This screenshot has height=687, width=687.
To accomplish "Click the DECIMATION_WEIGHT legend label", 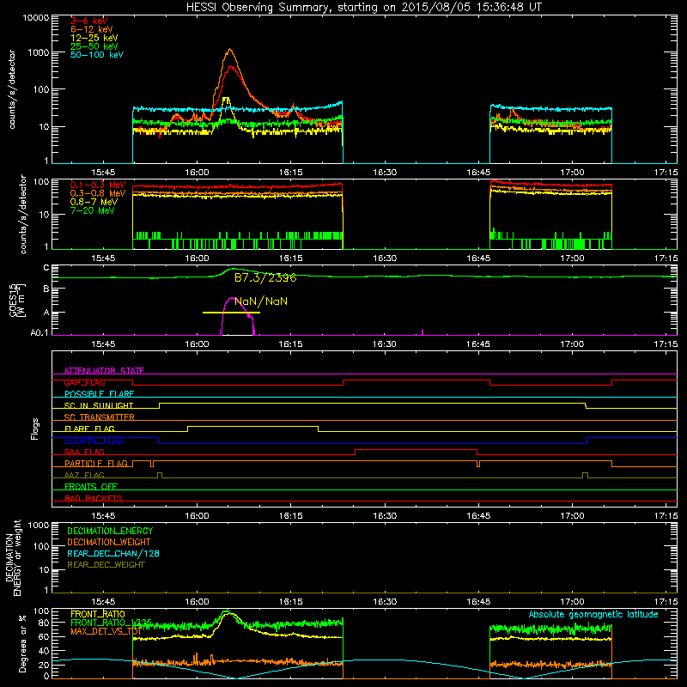I will click(109, 542).
